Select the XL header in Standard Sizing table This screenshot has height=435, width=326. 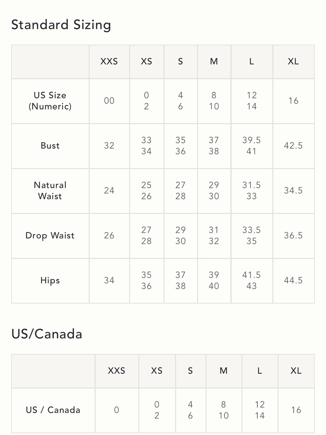pyautogui.click(x=293, y=62)
